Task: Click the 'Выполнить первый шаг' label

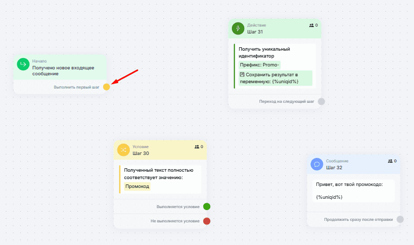Action: 76,87
